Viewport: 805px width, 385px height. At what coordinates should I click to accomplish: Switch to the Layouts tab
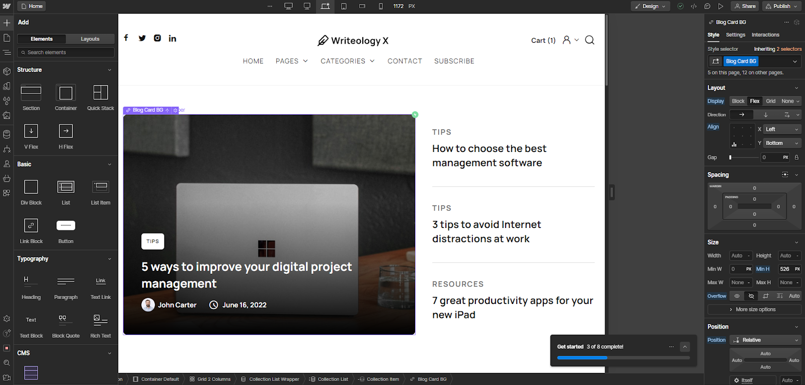(90, 39)
